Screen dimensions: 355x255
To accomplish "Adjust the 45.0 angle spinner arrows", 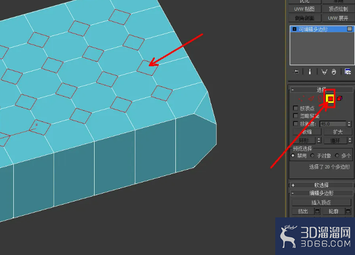I will point(349,124).
